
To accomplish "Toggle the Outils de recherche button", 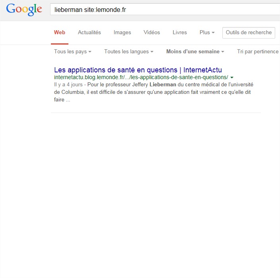I will (x=249, y=33).
